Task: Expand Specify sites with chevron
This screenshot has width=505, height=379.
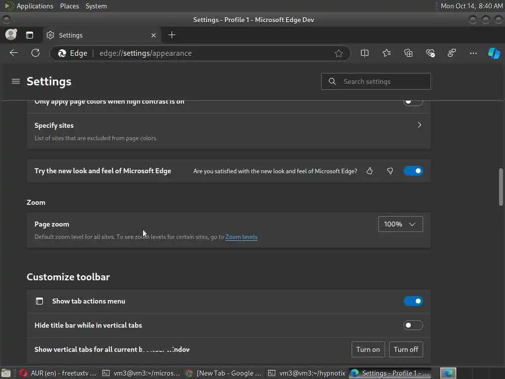Action: pyautogui.click(x=419, y=125)
